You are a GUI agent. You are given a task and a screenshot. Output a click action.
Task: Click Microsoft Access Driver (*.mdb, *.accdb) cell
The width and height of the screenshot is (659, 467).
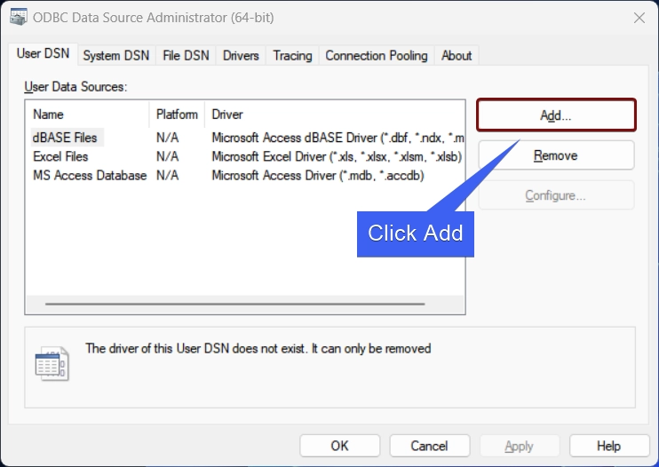tap(318, 175)
